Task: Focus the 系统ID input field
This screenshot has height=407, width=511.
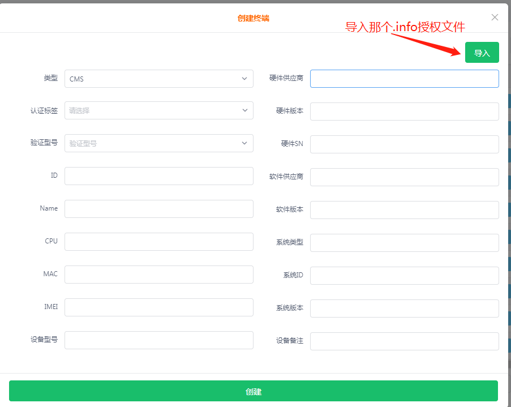Action: pos(404,276)
